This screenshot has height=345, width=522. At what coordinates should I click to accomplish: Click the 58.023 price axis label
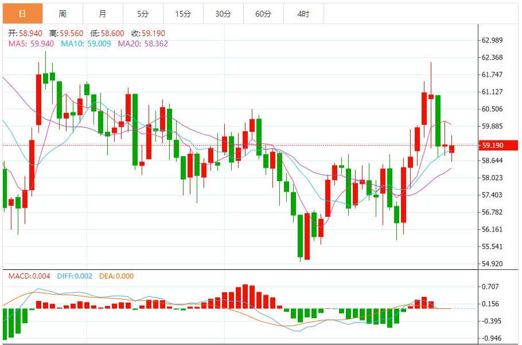(492, 178)
